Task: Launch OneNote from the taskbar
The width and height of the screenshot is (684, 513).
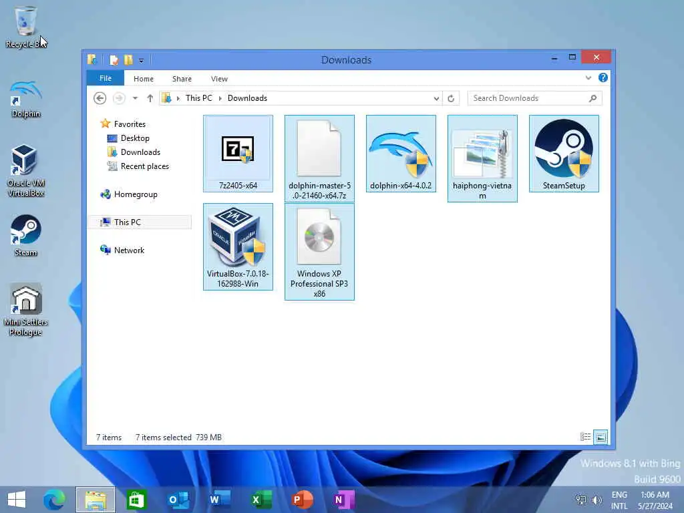Action: [343, 500]
